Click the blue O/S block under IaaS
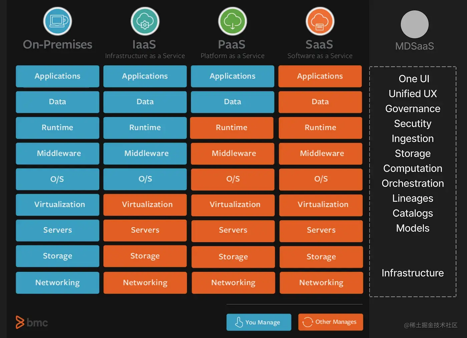Image resolution: width=467 pixels, height=338 pixels. click(145, 179)
